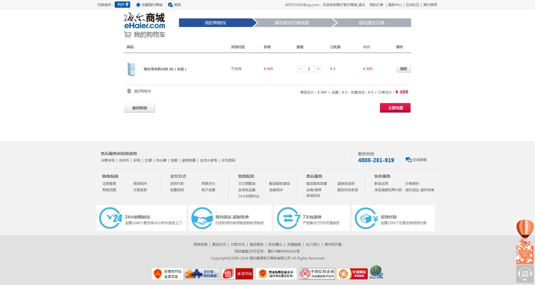This screenshot has width=535, height=285.
Task: Click the 加入我们 footer link
Action: coord(312,245)
